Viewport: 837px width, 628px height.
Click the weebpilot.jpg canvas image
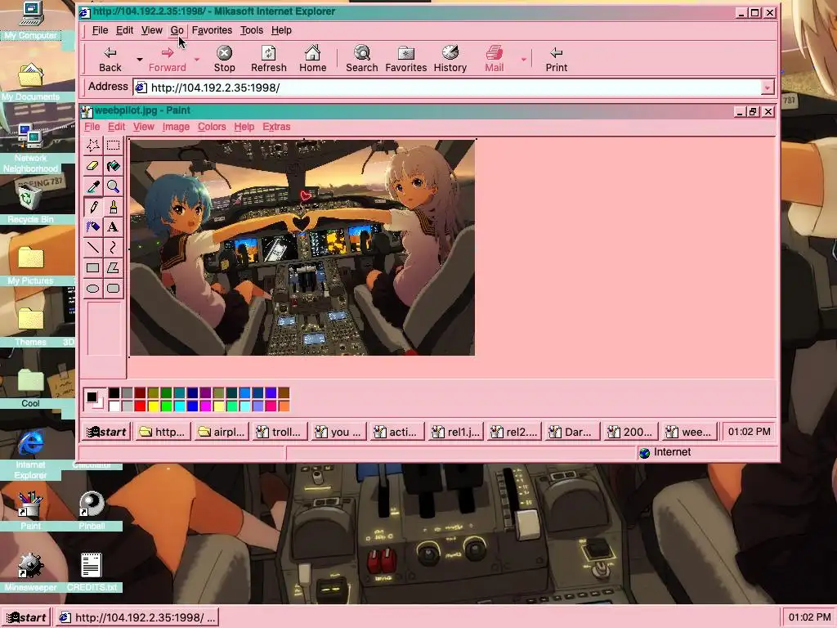click(302, 248)
